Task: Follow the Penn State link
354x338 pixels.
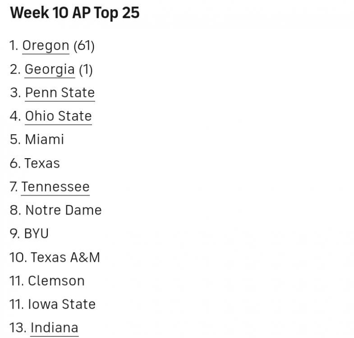Action: [x=60, y=93]
